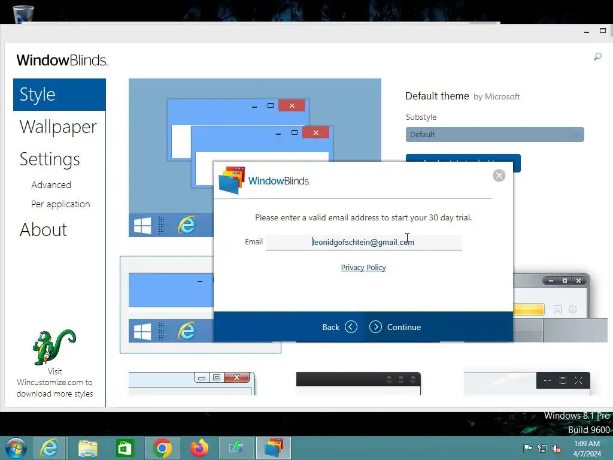Select the classic red-close style thumbnail
613x460 pixels.
pos(192,383)
